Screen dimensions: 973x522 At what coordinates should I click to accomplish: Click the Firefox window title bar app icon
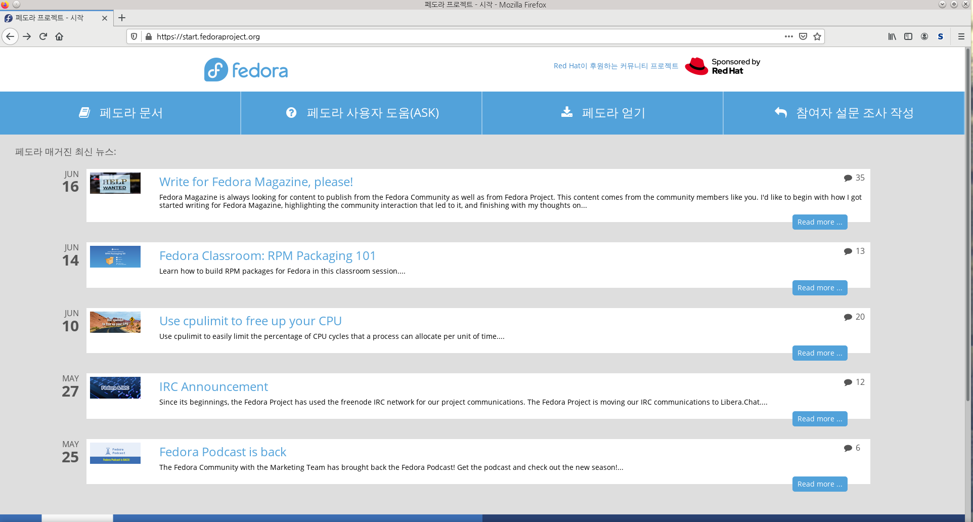5,5
